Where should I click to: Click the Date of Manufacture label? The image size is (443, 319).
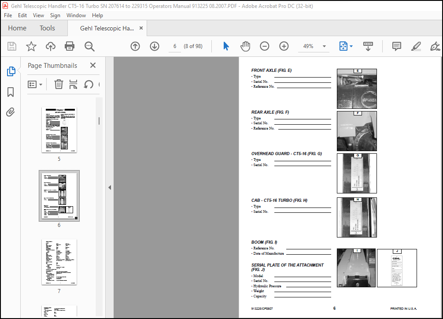click(269, 253)
